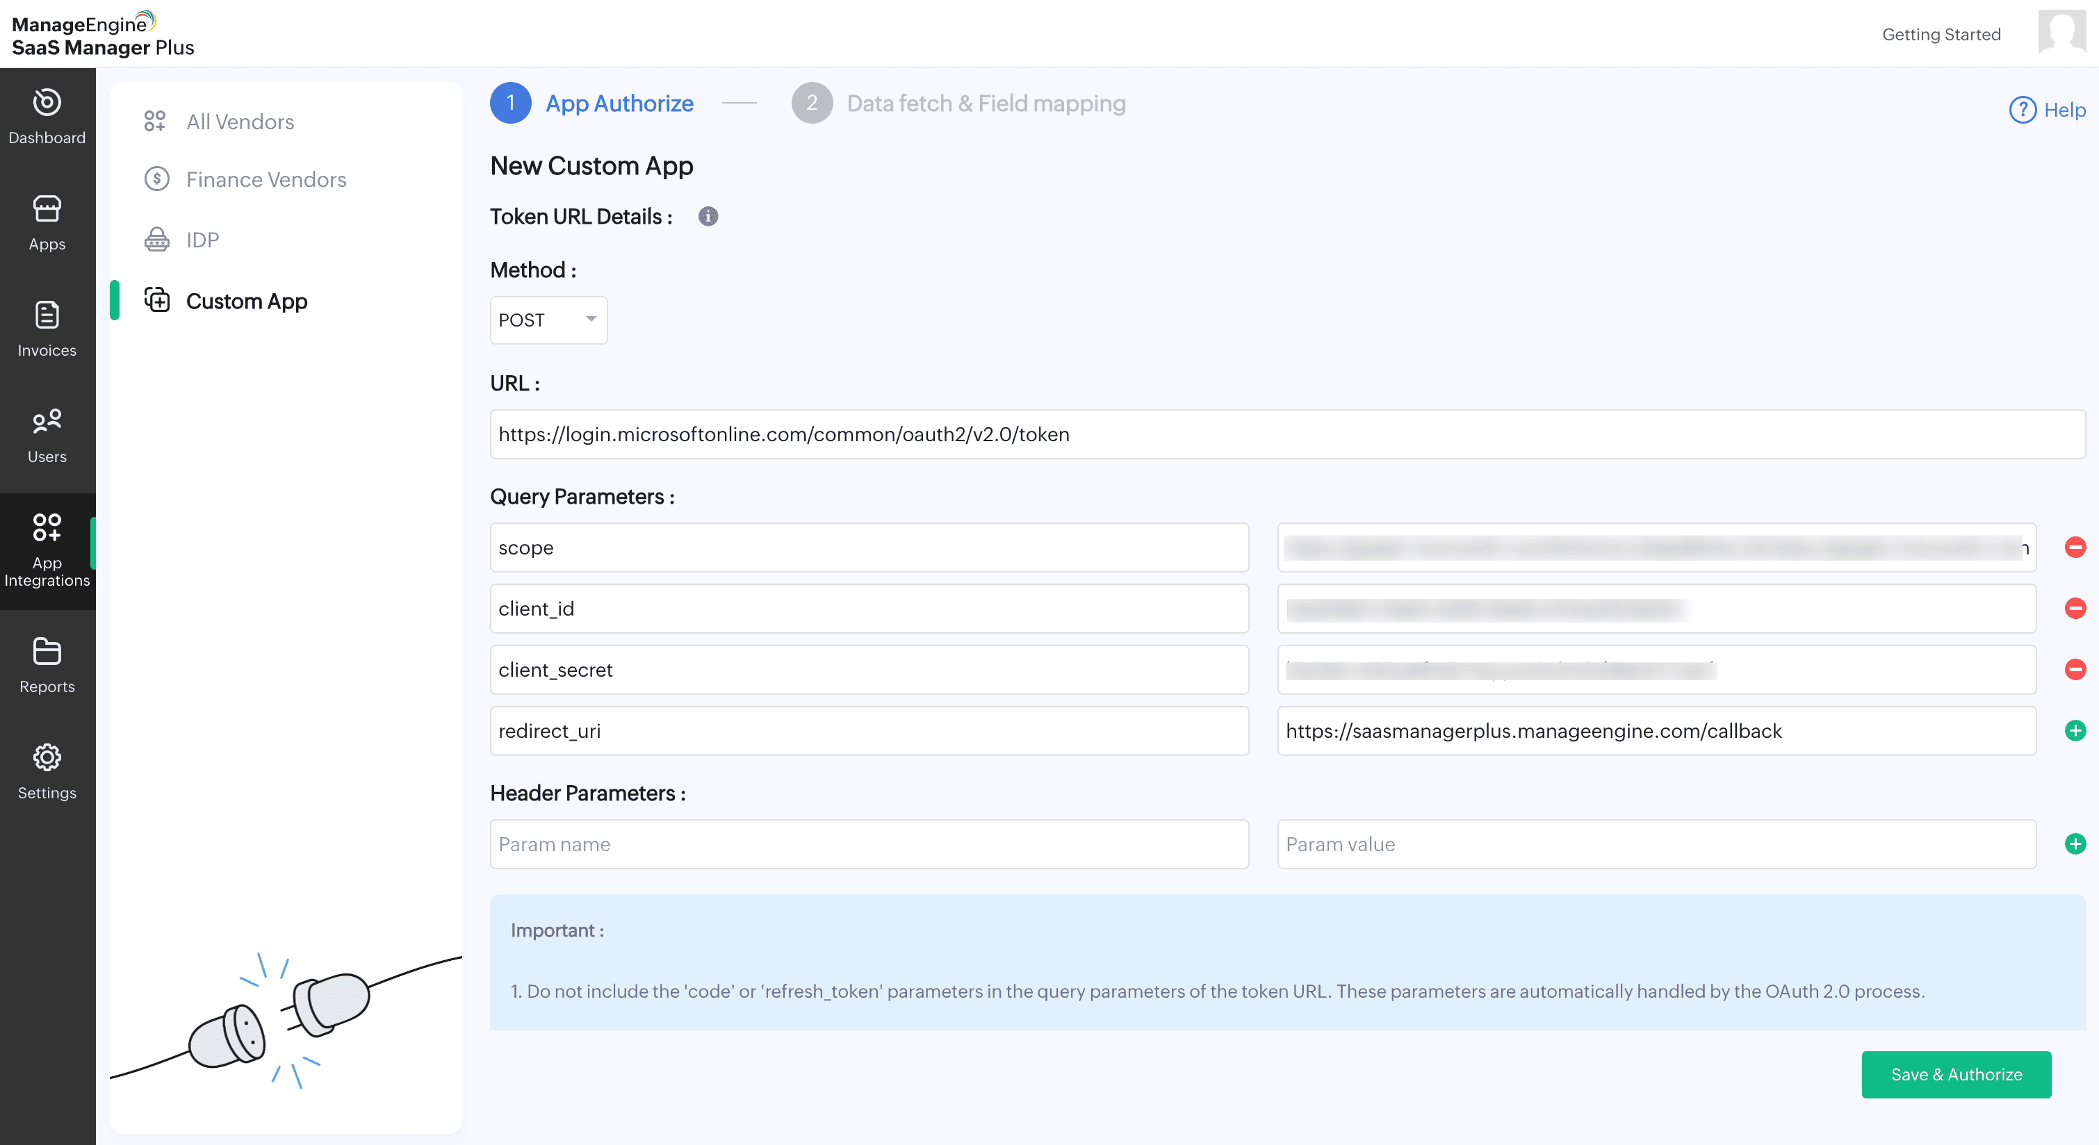This screenshot has height=1145, width=2099.
Task: Click the Token URL Details info icon
Action: point(708,217)
